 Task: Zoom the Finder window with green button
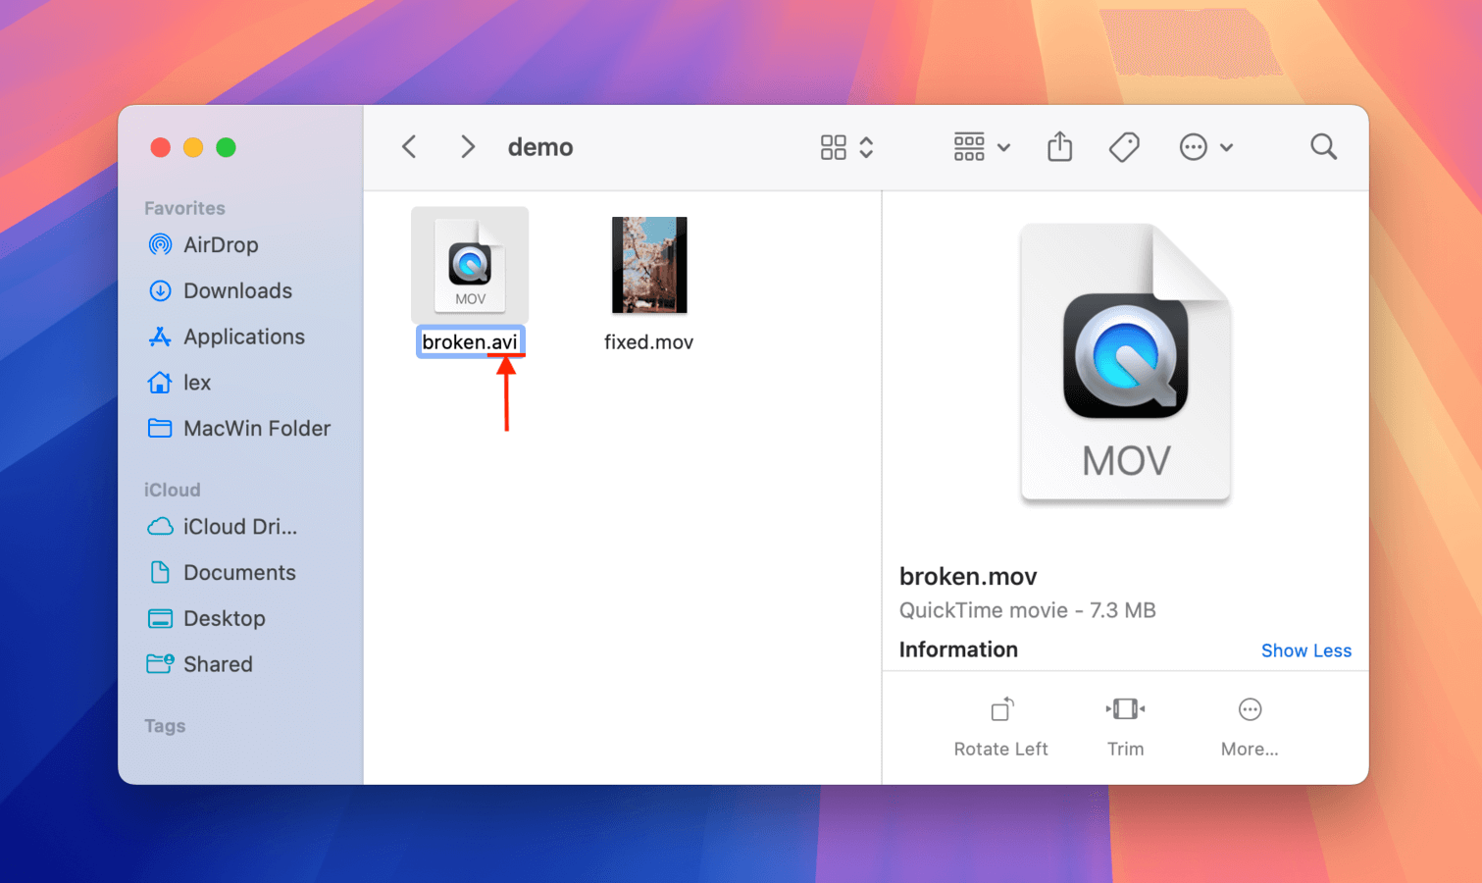226,147
